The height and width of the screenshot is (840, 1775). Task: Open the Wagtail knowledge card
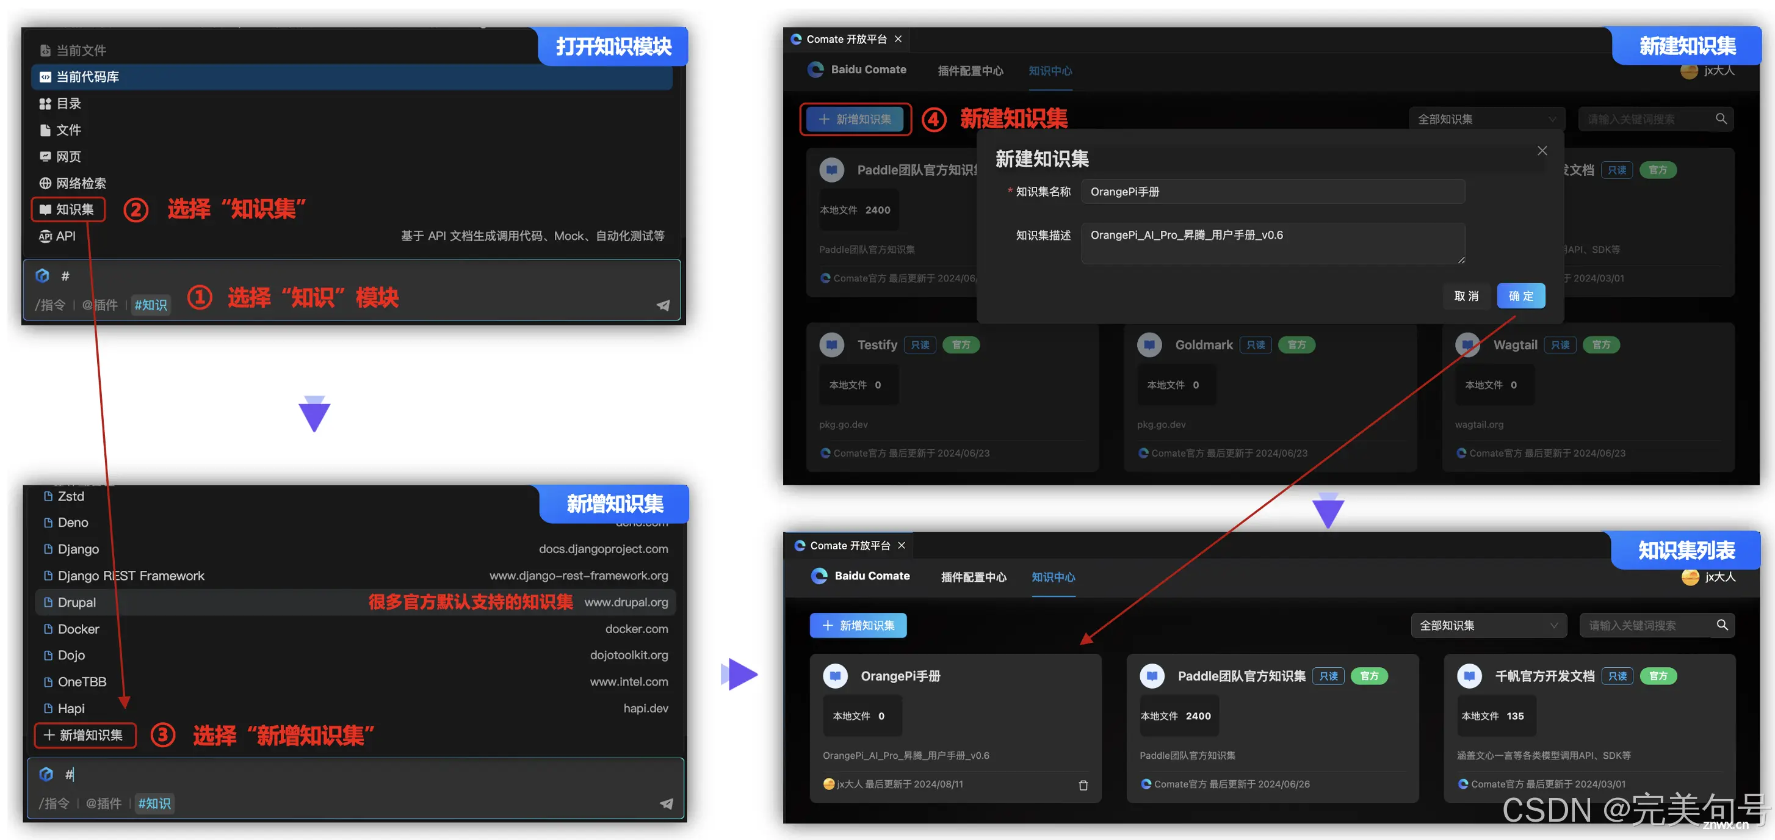(1588, 397)
